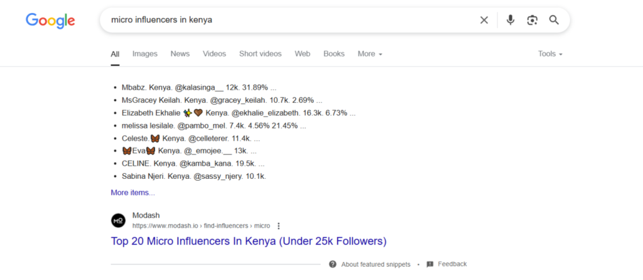
Task: Open the Tools dropdown
Action: pyautogui.click(x=550, y=54)
